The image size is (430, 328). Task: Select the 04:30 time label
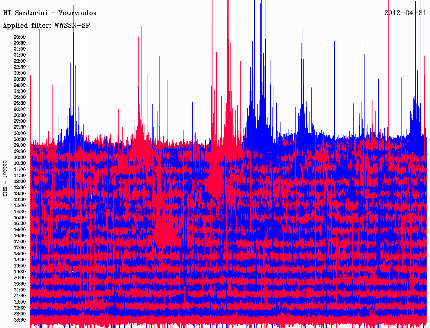[20, 91]
